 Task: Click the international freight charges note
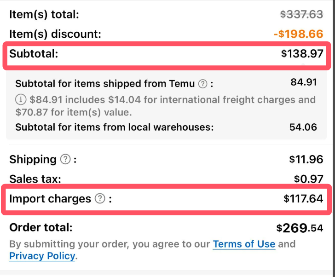(165, 106)
